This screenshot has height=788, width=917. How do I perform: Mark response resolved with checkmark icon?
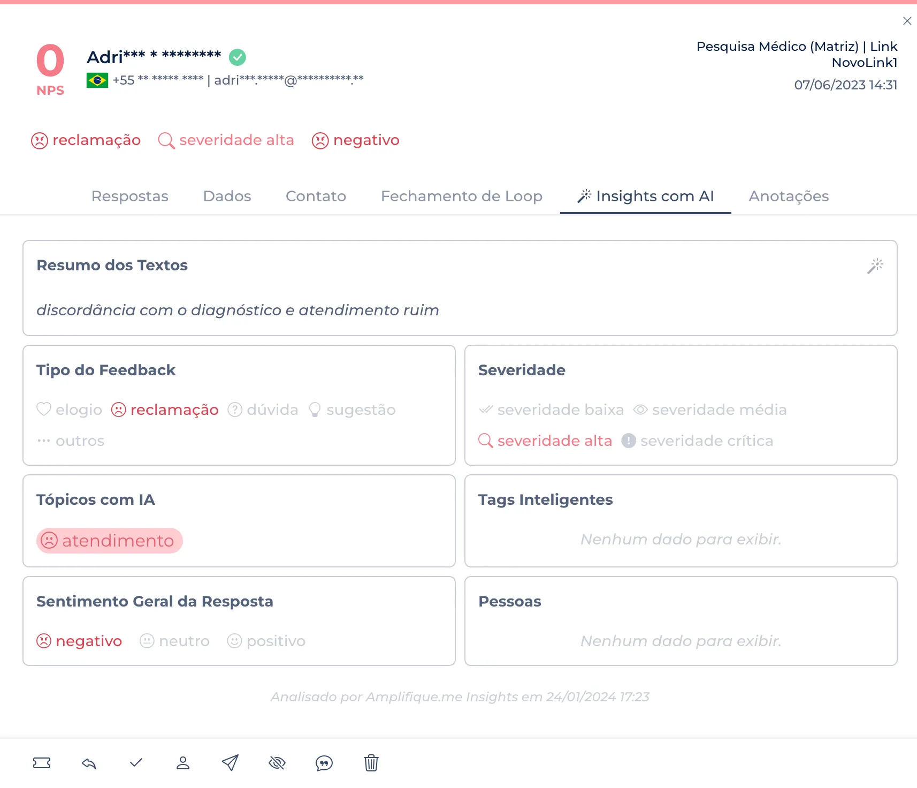click(x=136, y=762)
